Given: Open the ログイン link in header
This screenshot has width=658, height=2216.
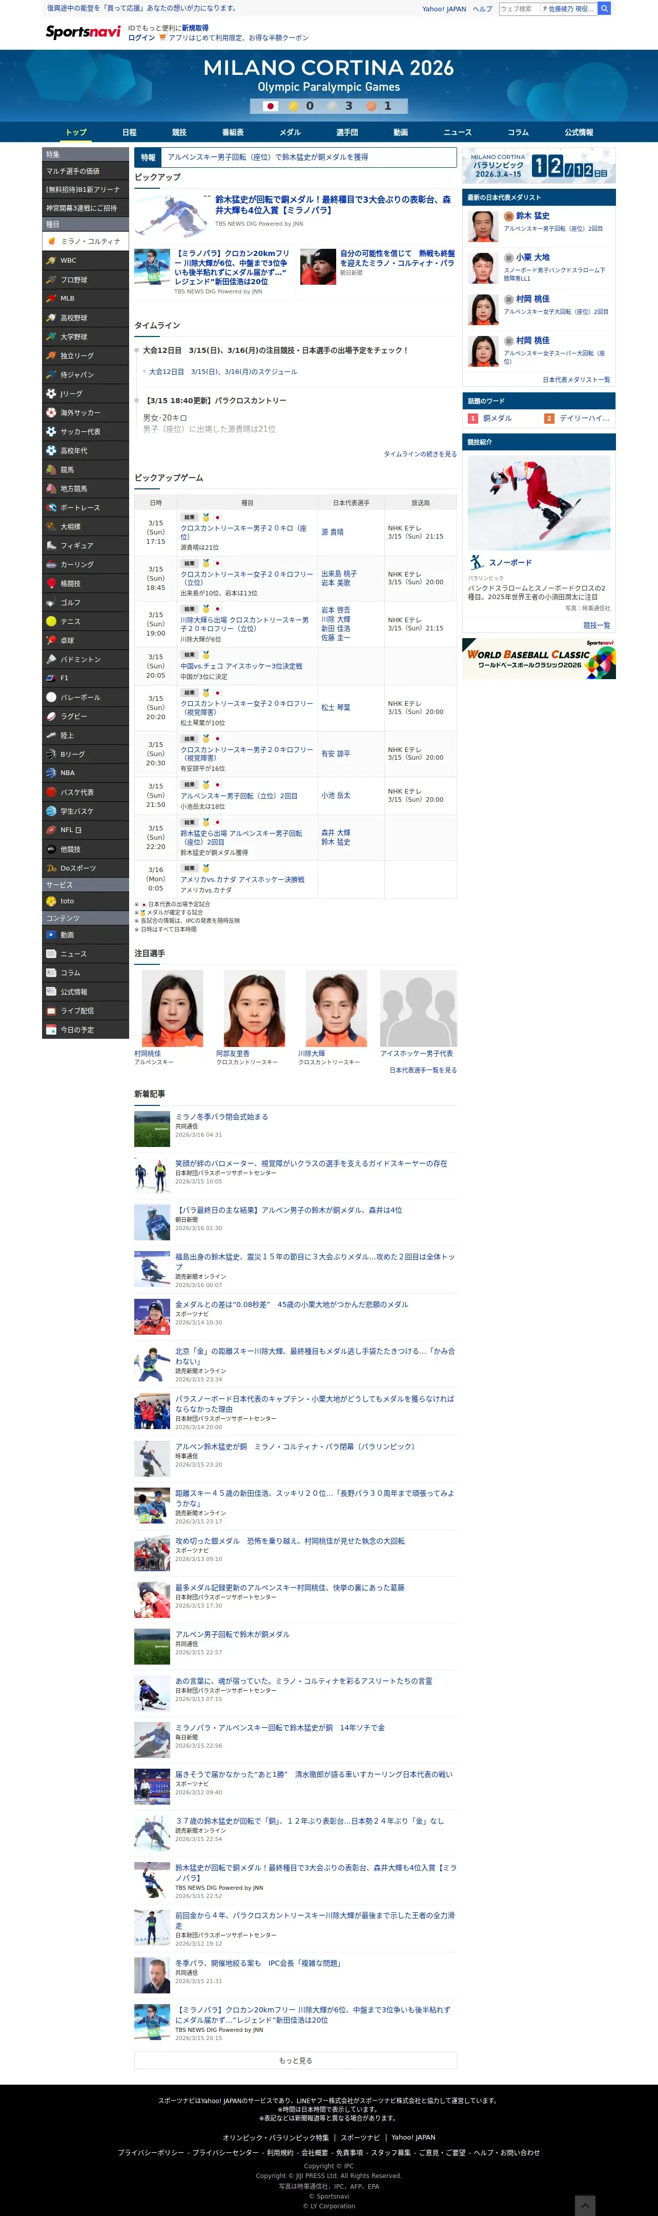Looking at the screenshot, I should [141, 38].
